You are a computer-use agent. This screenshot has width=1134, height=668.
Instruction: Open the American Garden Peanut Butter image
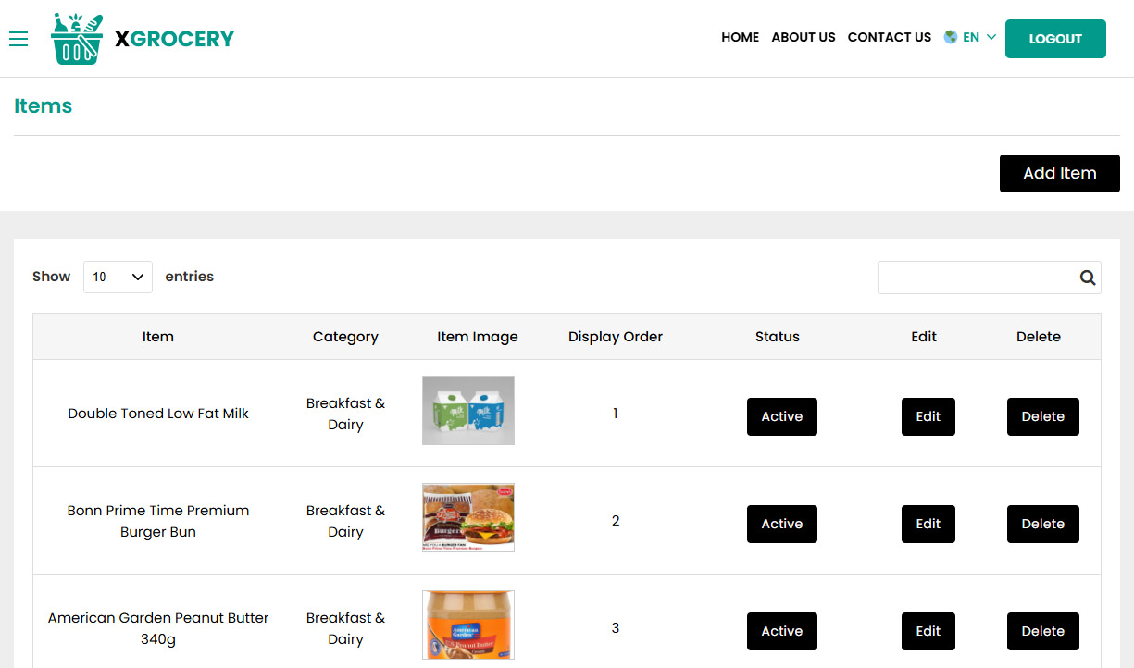pyautogui.click(x=467, y=625)
